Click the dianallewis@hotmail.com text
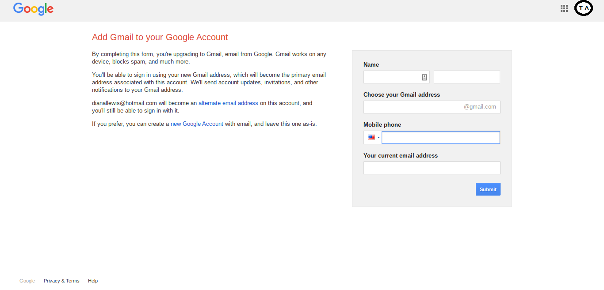Screen dimensions: 604x290 click(x=125, y=103)
